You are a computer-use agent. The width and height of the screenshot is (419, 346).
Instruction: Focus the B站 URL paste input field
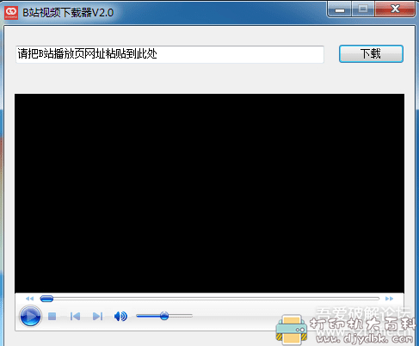click(x=169, y=54)
